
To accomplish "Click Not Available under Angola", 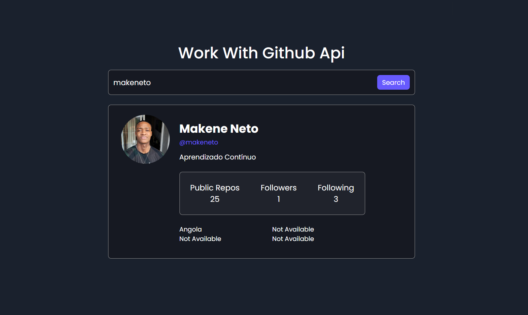I will (x=200, y=239).
